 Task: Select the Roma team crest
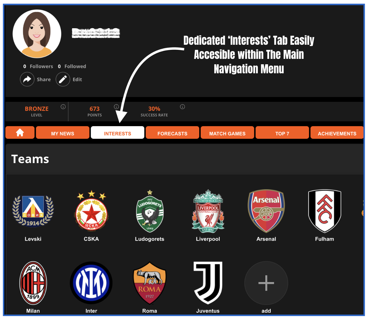coord(150,283)
